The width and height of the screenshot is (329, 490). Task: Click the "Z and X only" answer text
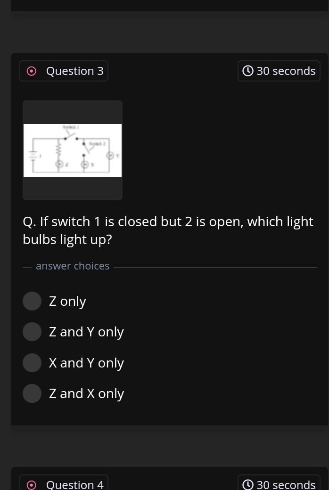[86, 394]
